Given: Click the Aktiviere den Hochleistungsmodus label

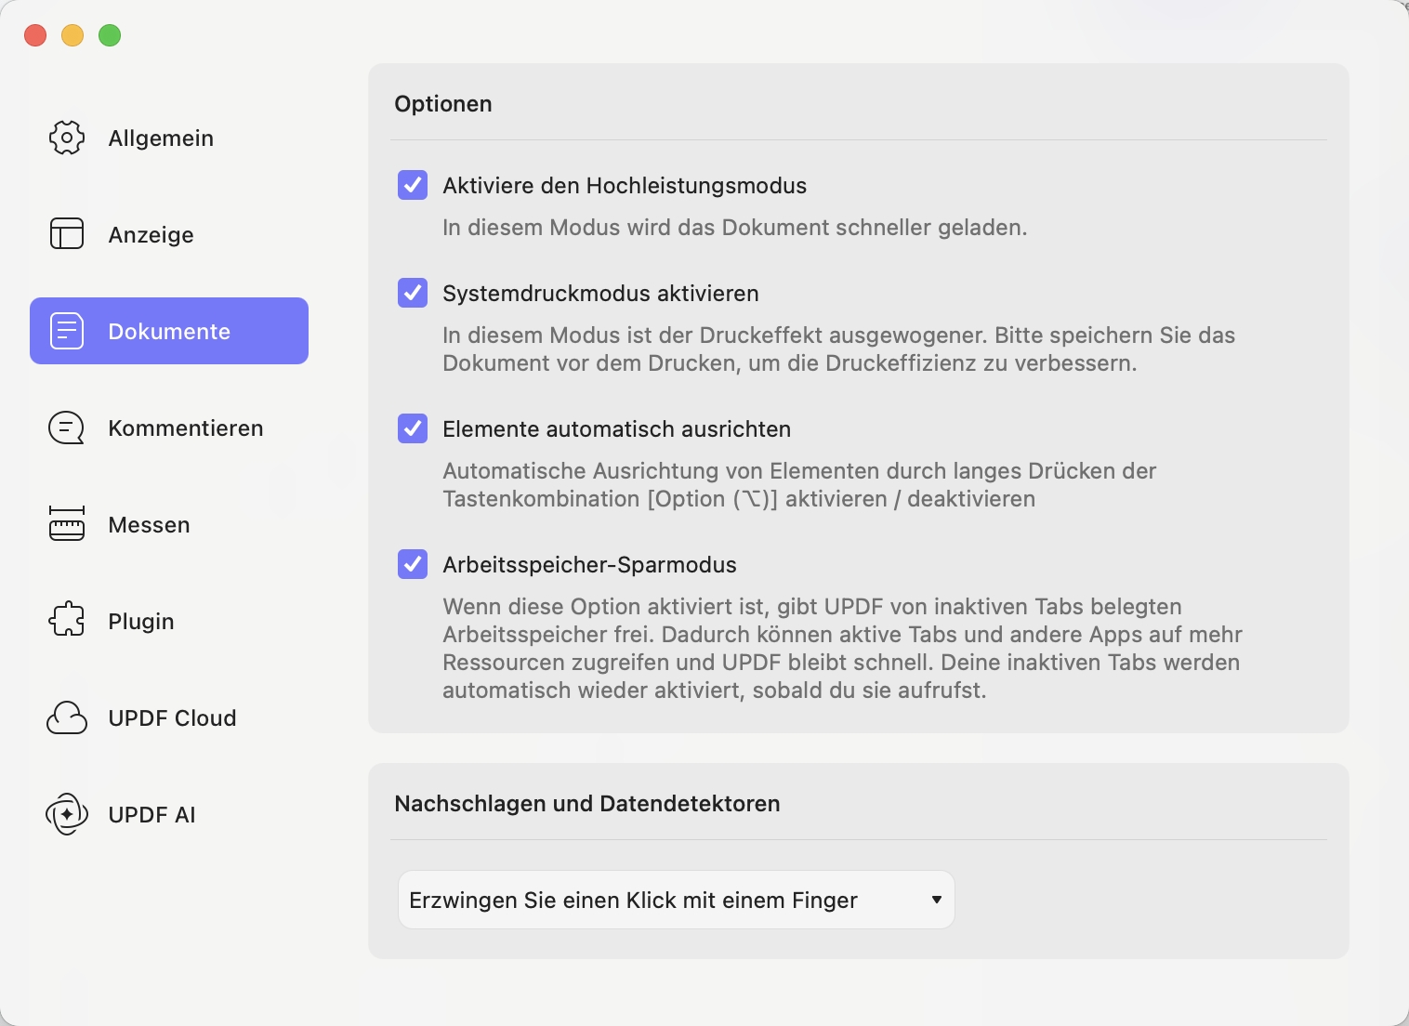Looking at the screenshot, I should [x=625, y=186].
